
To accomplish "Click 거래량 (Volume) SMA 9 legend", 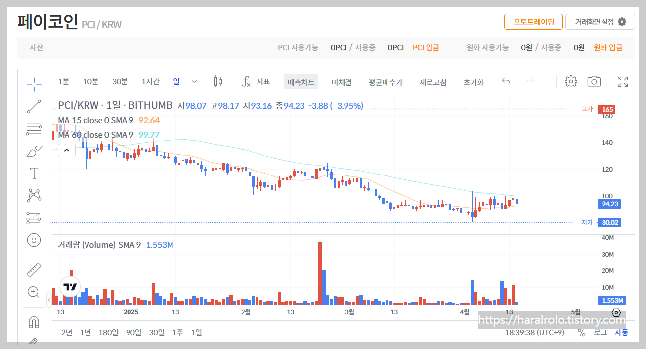I will pos(99,245).
